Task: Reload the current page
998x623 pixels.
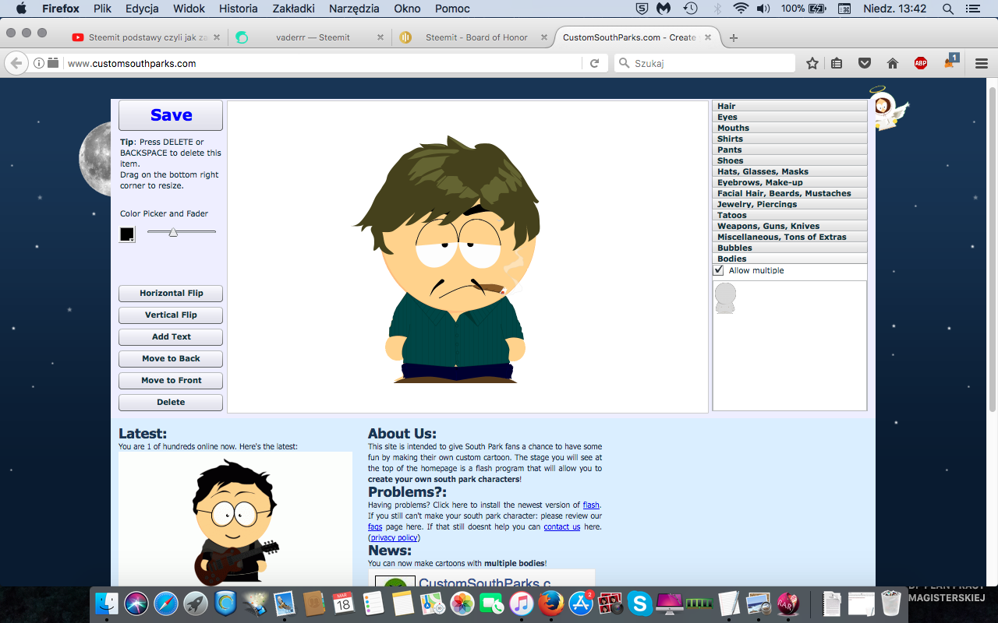Action: click(x=594, y=63)
